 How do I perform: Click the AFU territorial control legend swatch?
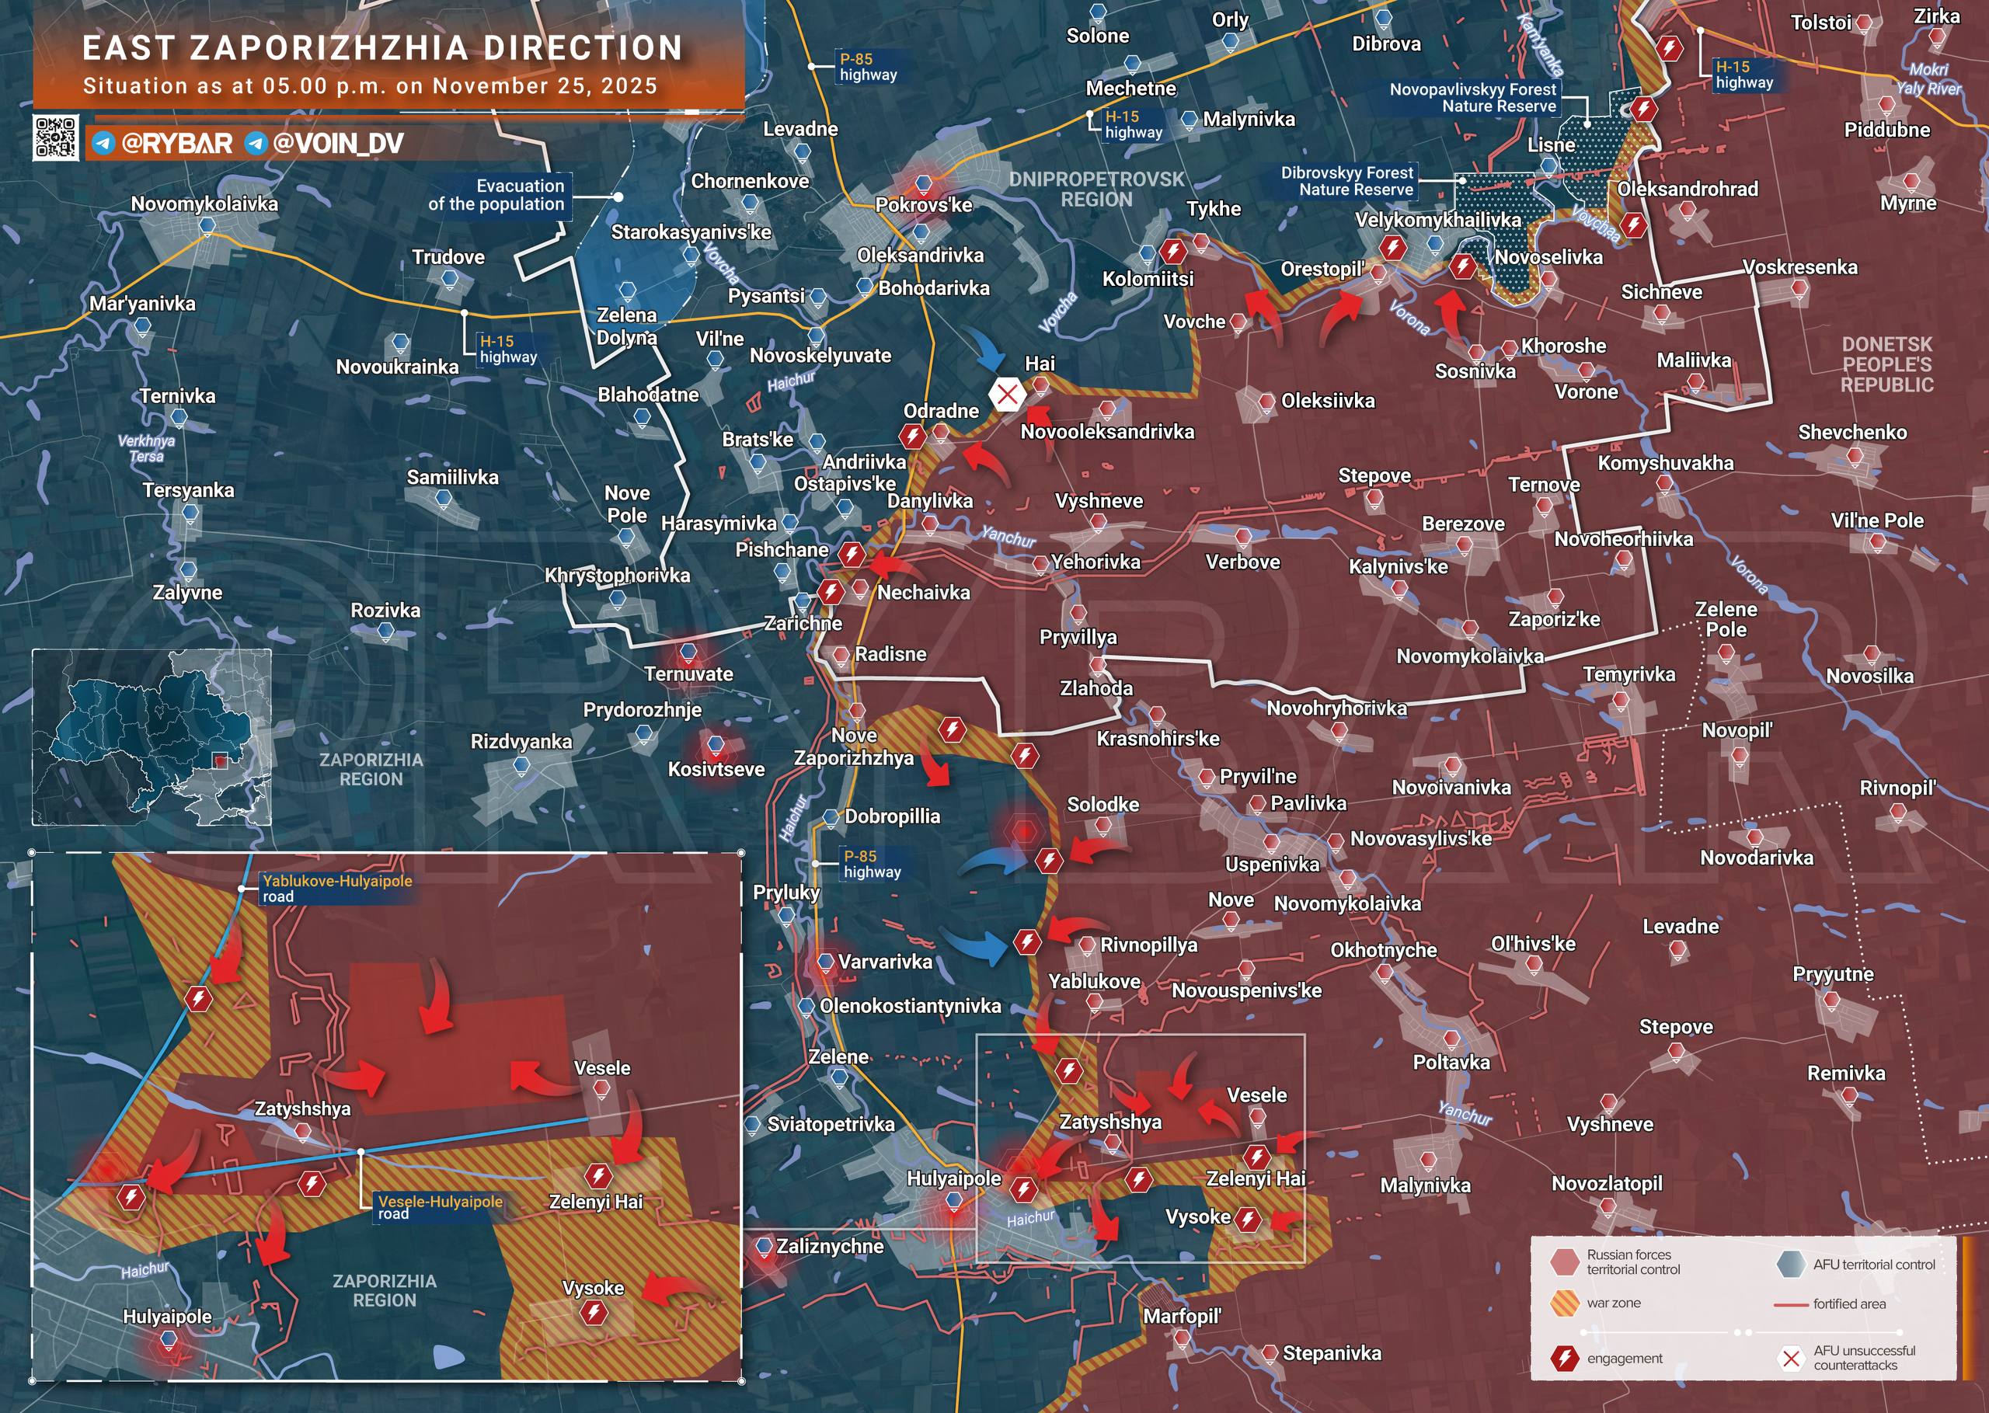[1791, 1264]
